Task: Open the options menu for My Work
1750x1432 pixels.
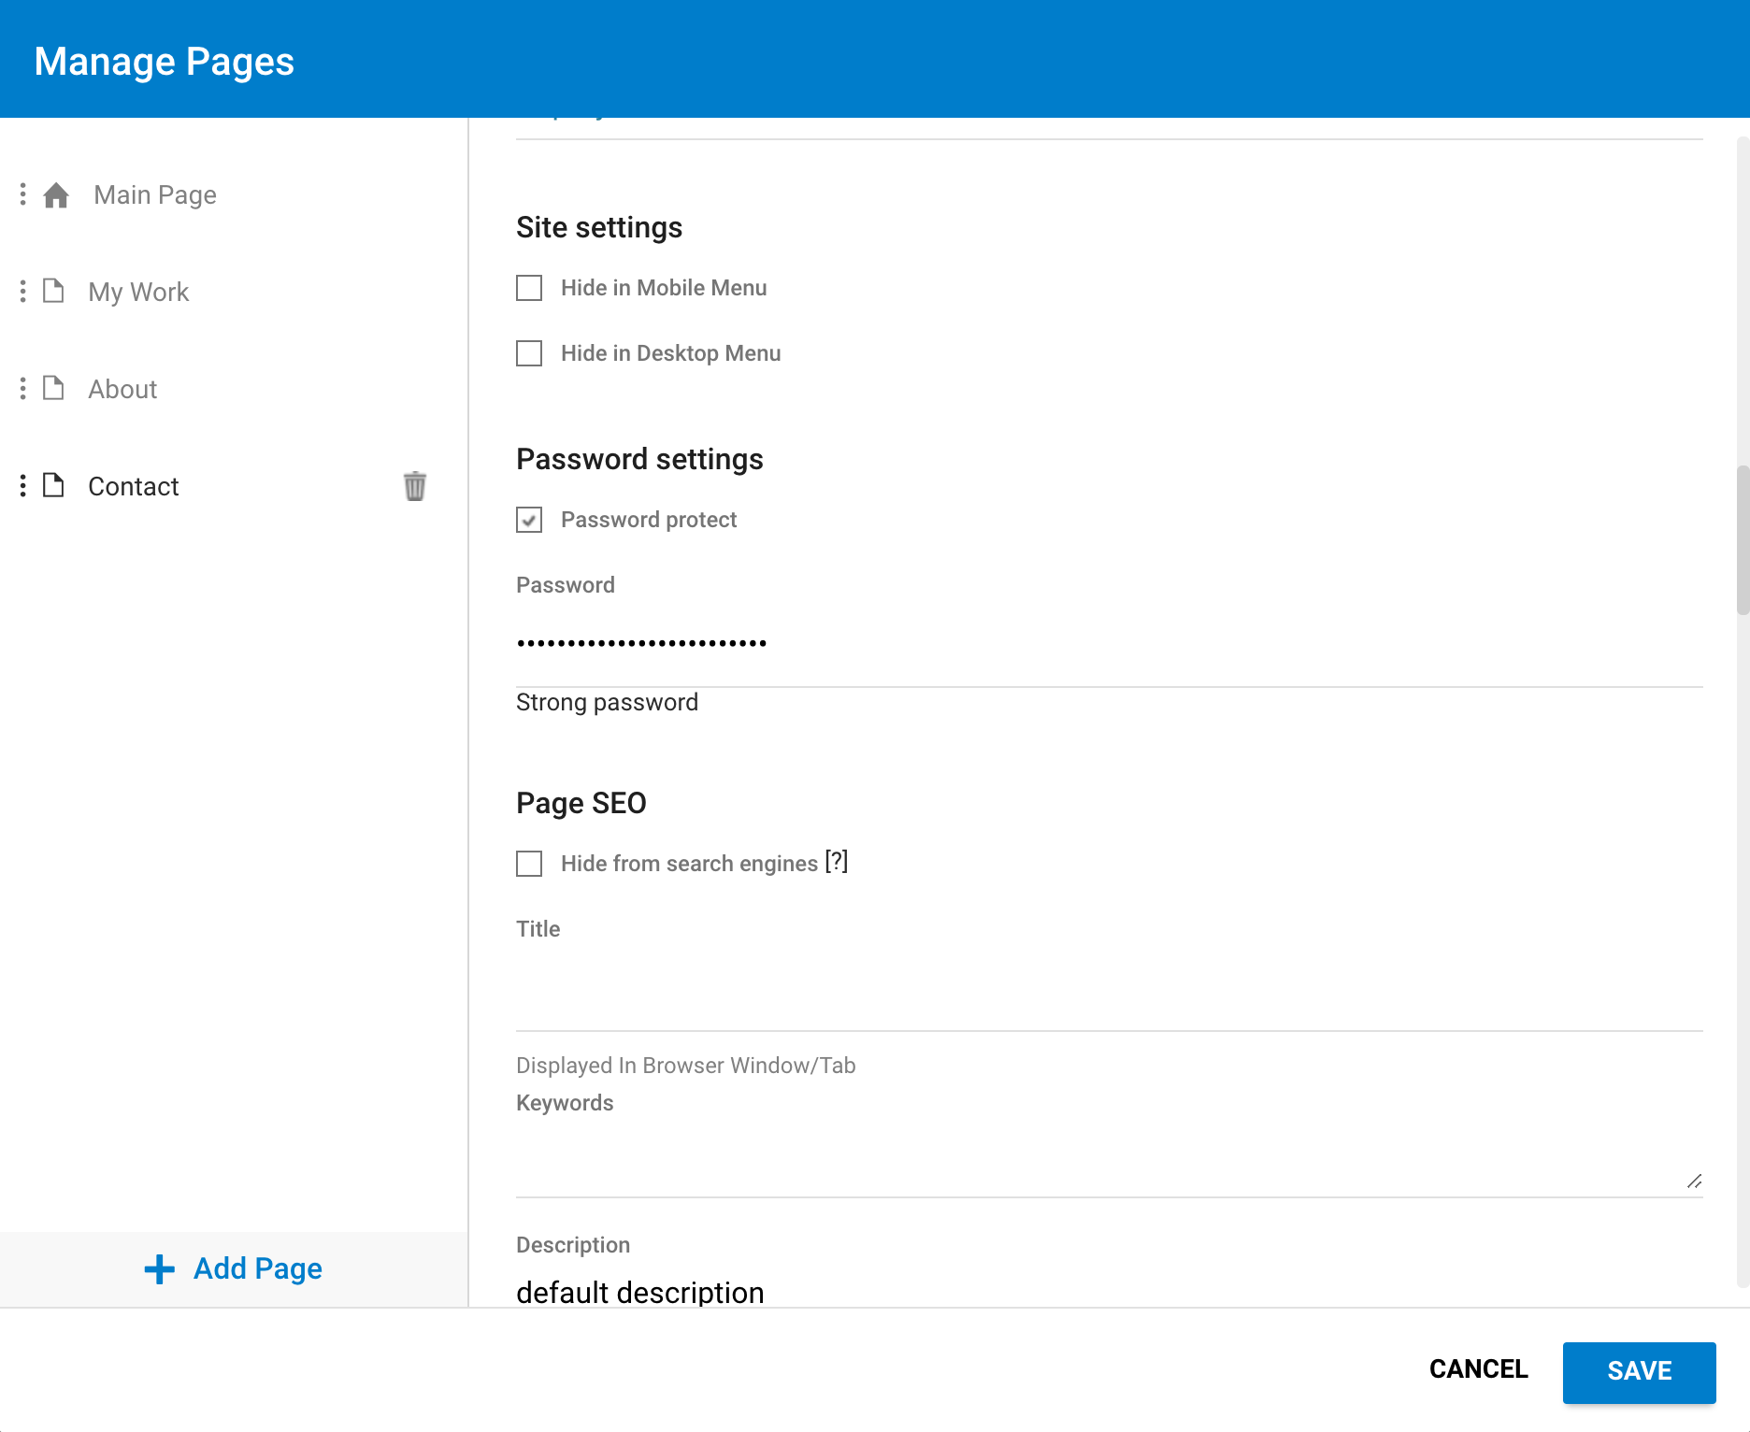Action: (x=22, y=292)
